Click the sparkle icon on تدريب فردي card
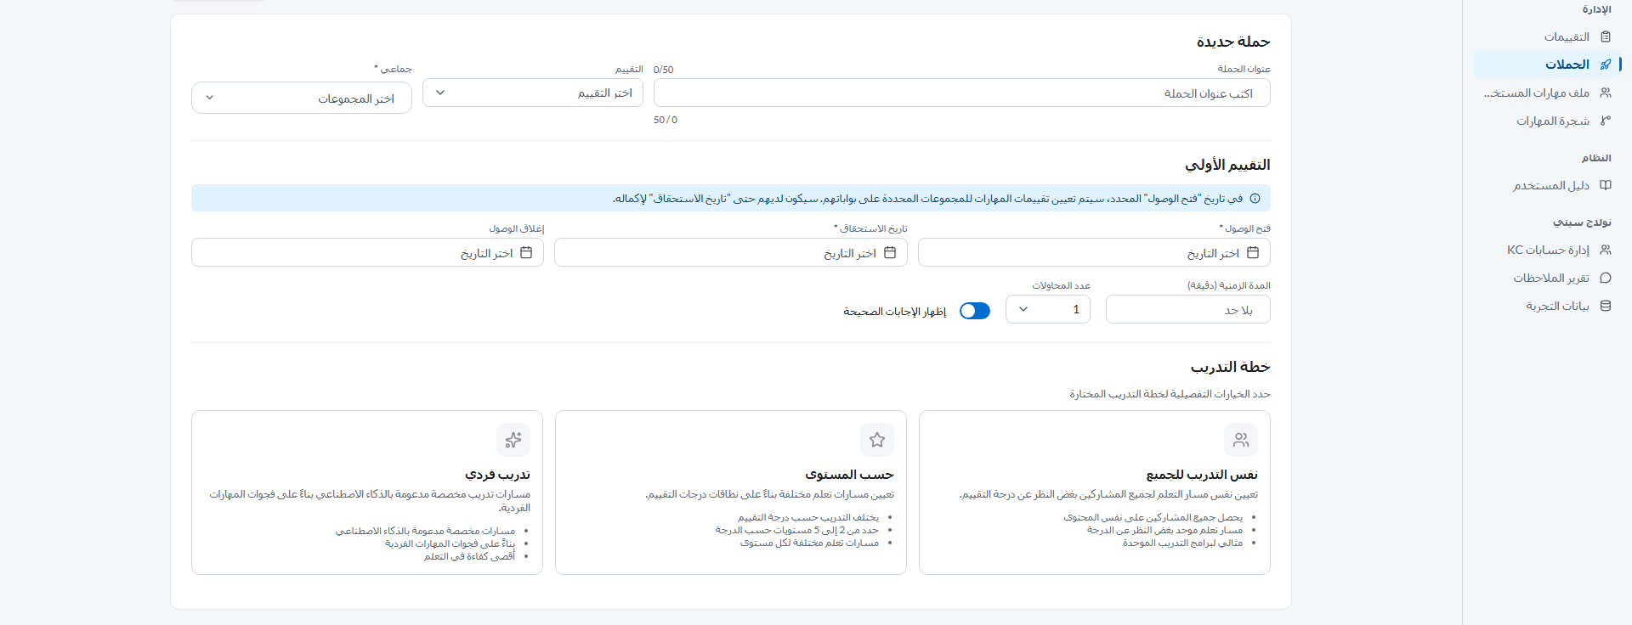1632x625 pixels. (513, 440)
